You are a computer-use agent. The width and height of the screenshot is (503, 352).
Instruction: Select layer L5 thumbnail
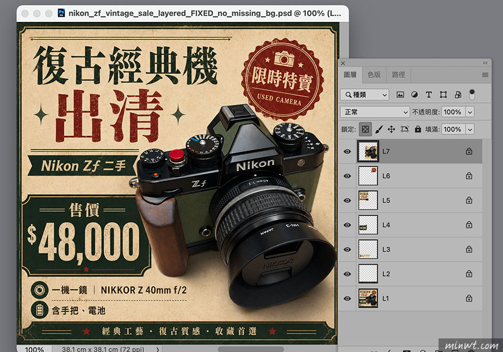[368, 200]
